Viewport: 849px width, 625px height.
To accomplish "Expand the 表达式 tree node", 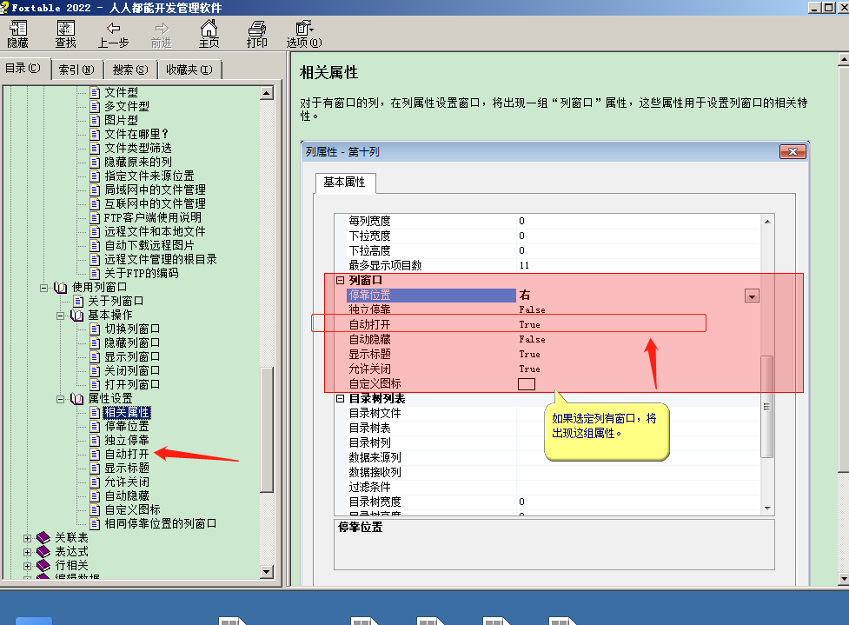I will coord(27,552).
